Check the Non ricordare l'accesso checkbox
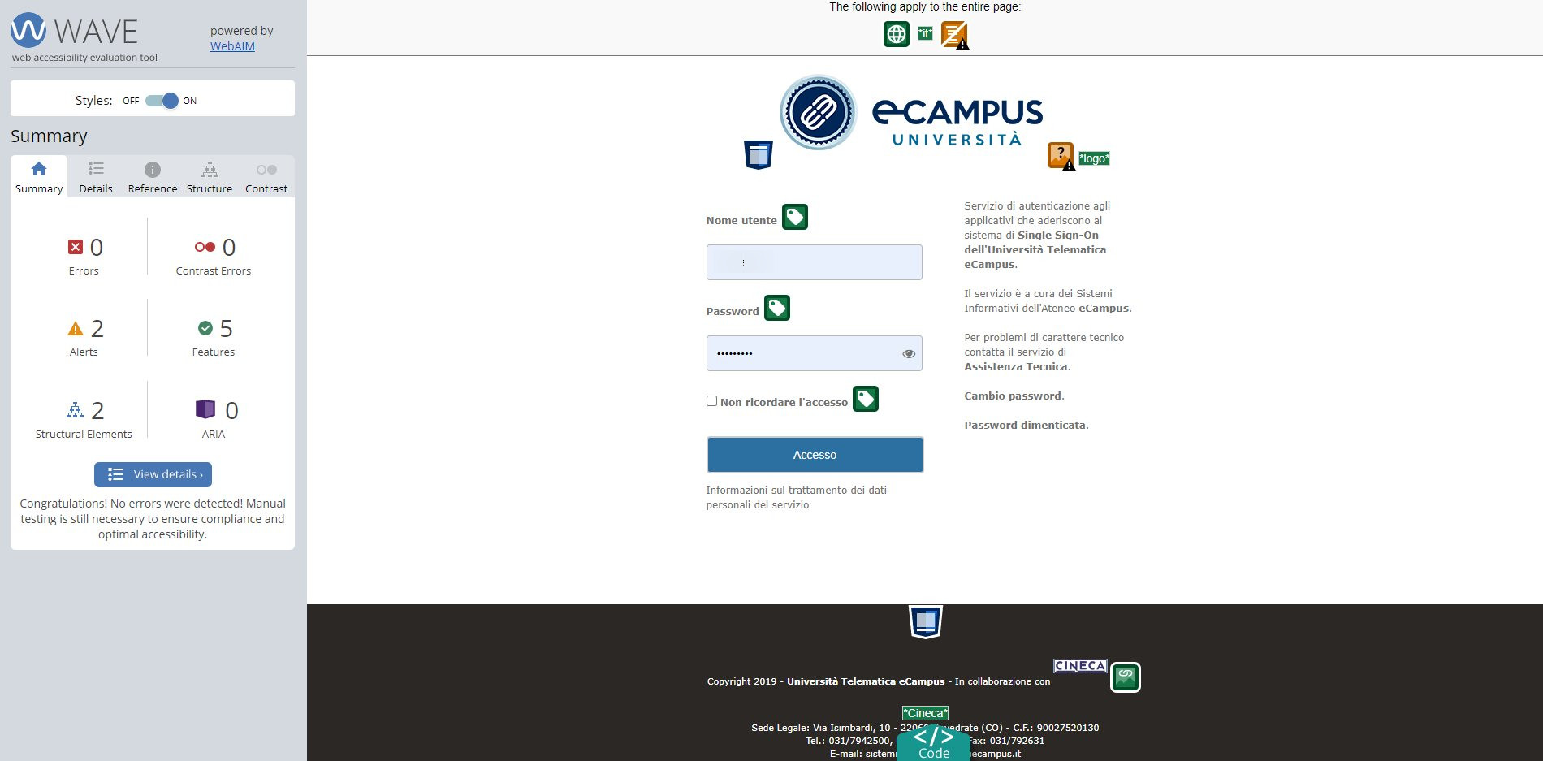Screen dimensions: 1543x761 point(711,401)
